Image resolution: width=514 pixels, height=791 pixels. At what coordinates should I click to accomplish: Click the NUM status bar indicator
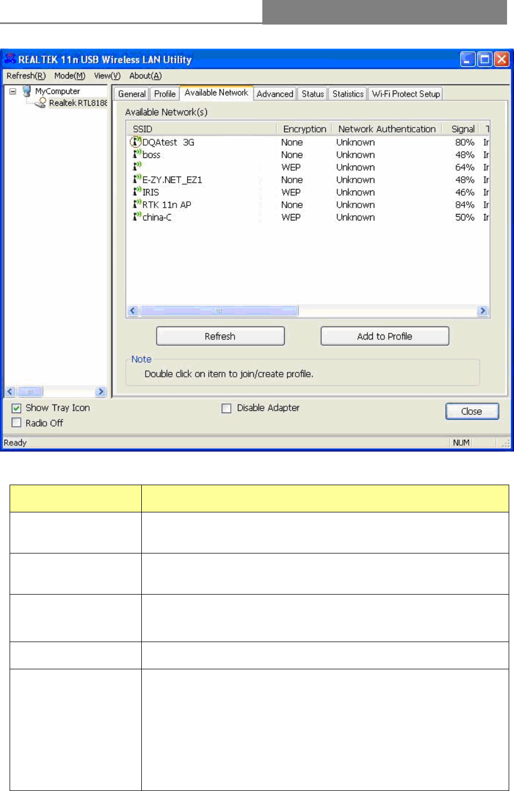(461, 442)
